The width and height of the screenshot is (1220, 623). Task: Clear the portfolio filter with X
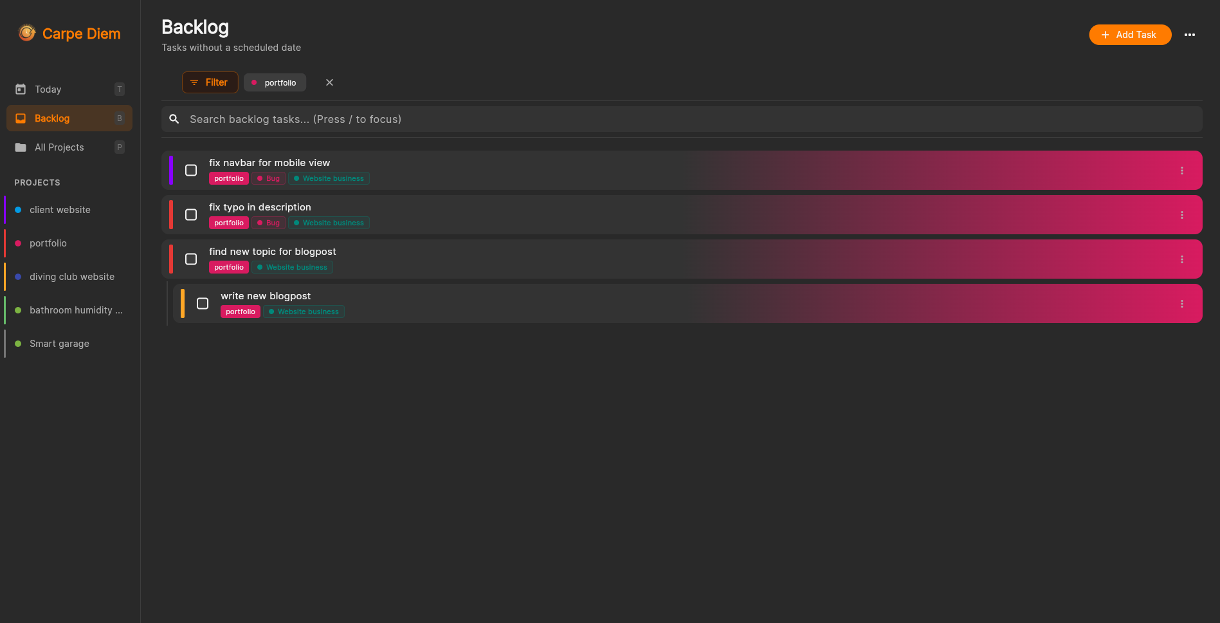pyautogui.click(x=329, y=82)
